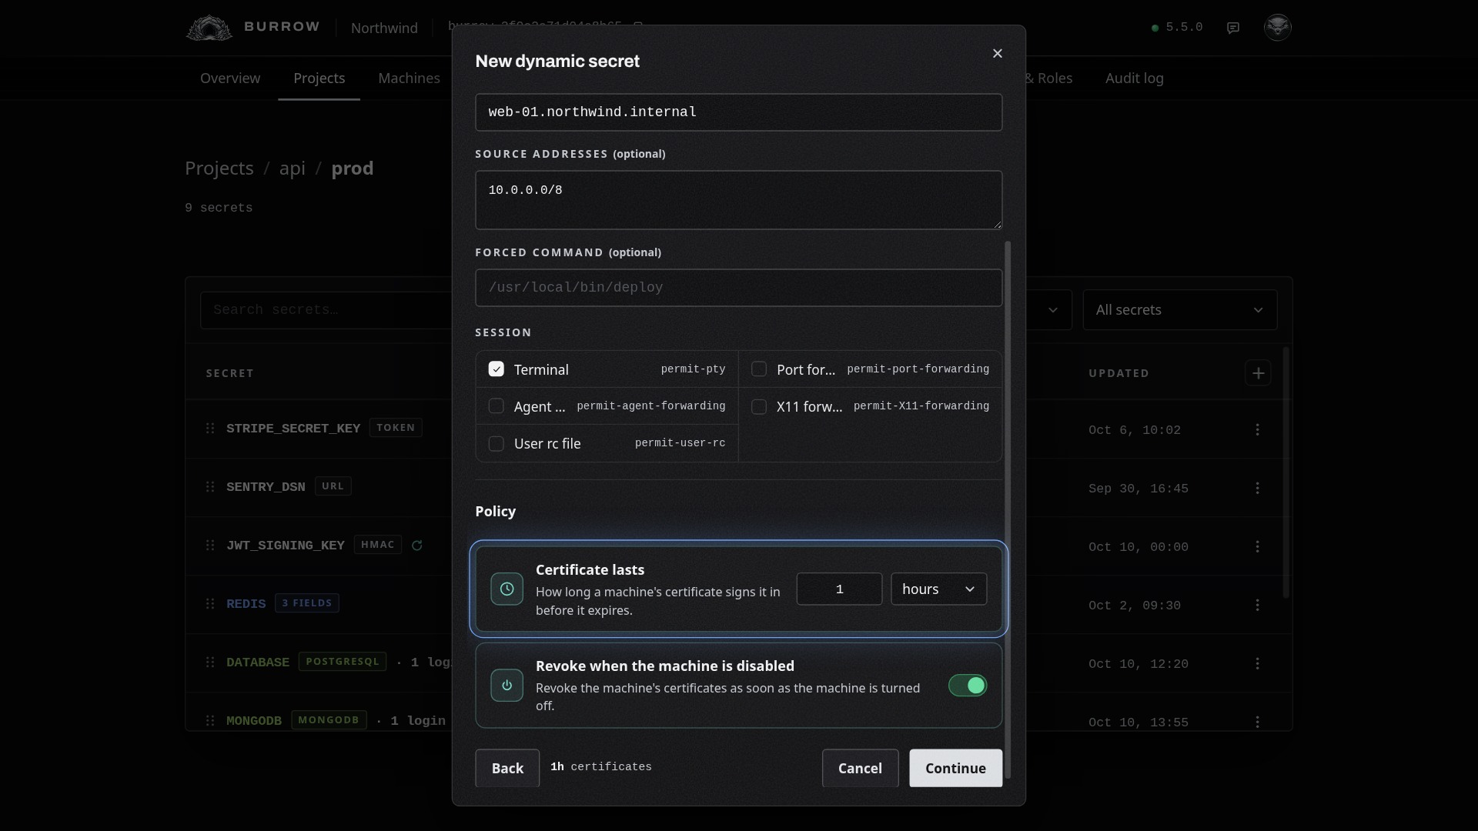Open the user avatar menu
Screen dimensions: 1478x831
1278,27
